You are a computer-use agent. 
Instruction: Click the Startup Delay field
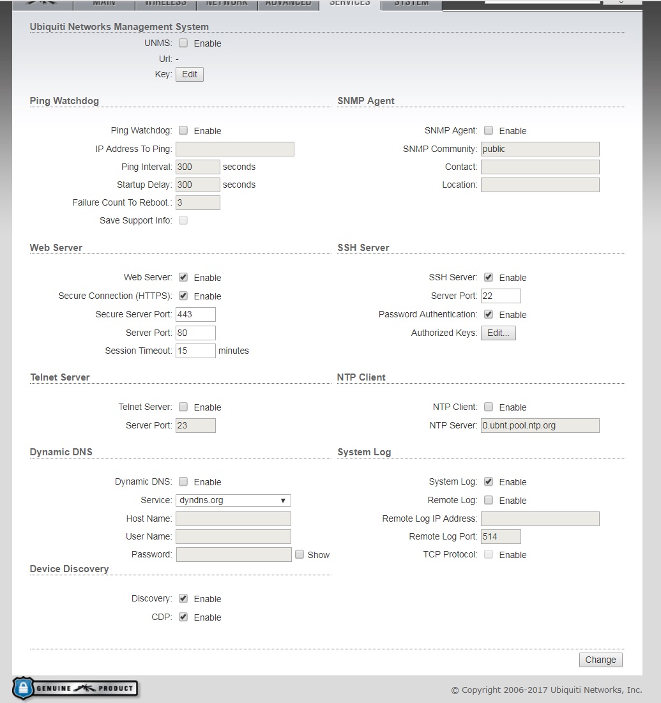click(x=198, y=185)
